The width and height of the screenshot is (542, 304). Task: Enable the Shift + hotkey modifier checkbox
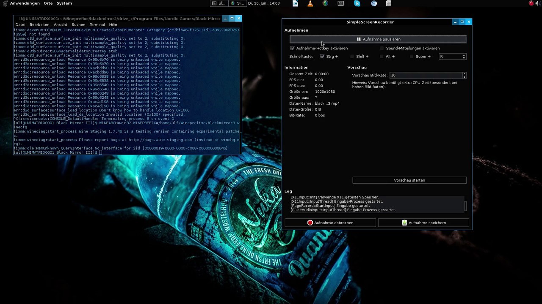352,56
